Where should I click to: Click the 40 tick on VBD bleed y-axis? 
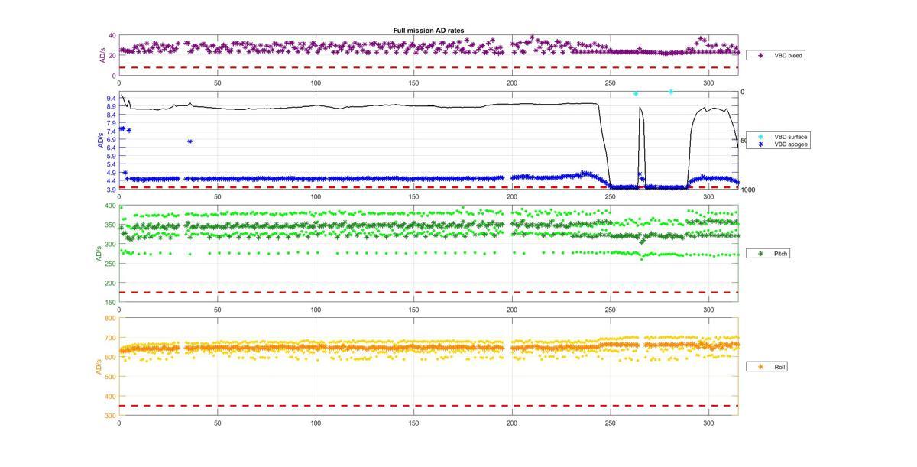click(x=112, y=36)
